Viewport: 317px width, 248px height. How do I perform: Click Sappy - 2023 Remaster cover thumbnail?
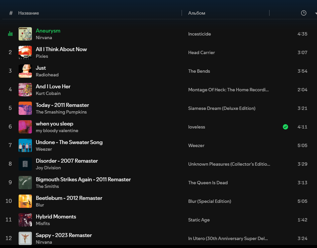[25, 238]
